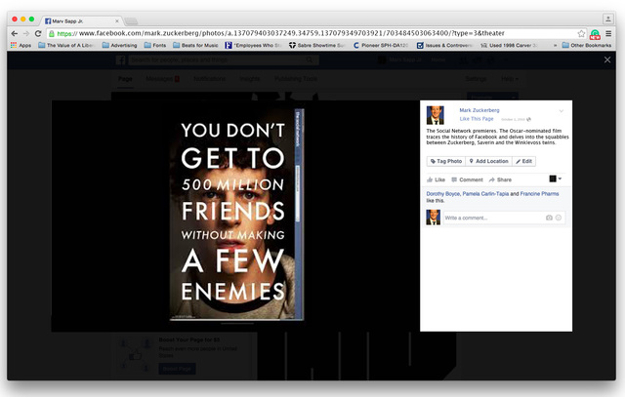The width and height of the screenshot is (625, 397).
Task: Open the Beats for Music bookmark folder
Action: click(x=195, y=46)
